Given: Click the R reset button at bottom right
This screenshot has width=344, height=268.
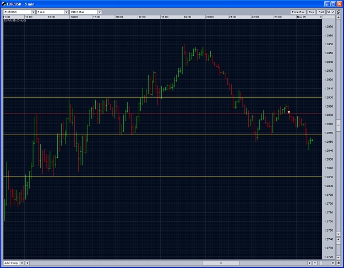Looking at the screenshot, I should point(338,263).
